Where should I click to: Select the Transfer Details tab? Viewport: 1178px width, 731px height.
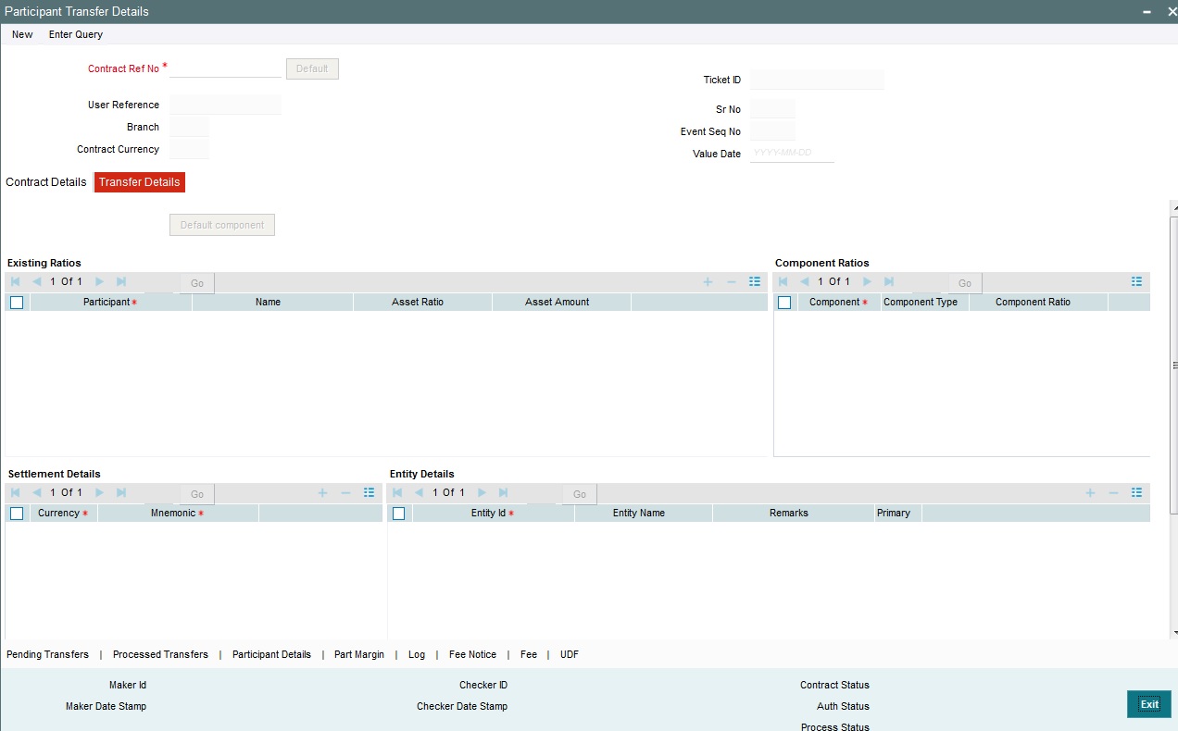[x=140, y=182]
